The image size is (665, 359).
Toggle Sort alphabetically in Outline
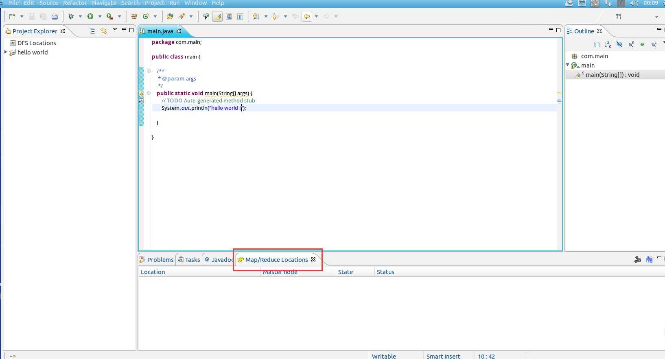(608, 44)
